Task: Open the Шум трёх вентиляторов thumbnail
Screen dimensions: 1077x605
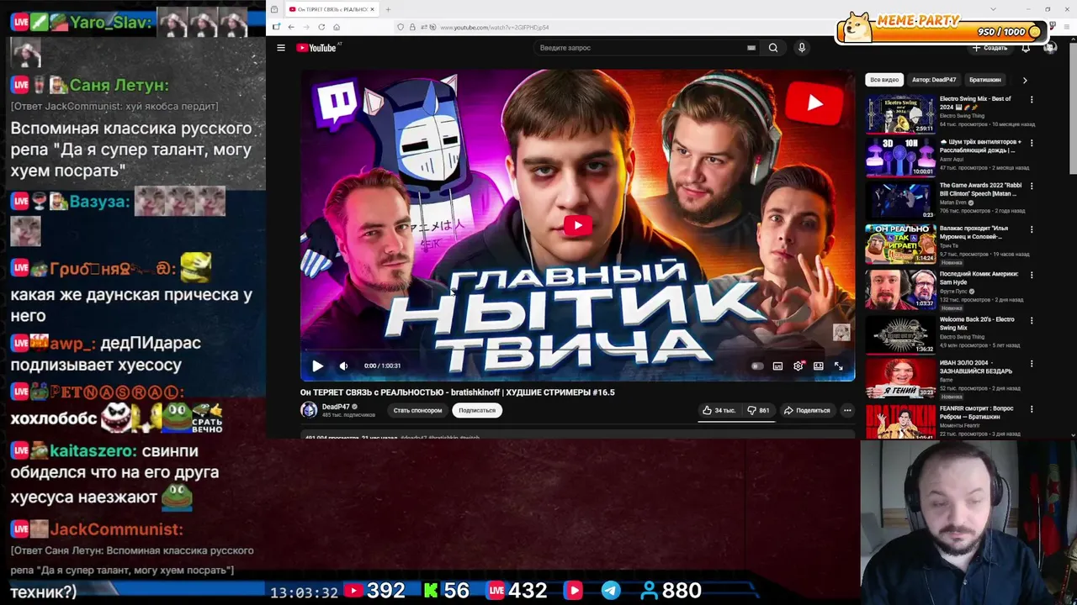Action: (900, 157)
